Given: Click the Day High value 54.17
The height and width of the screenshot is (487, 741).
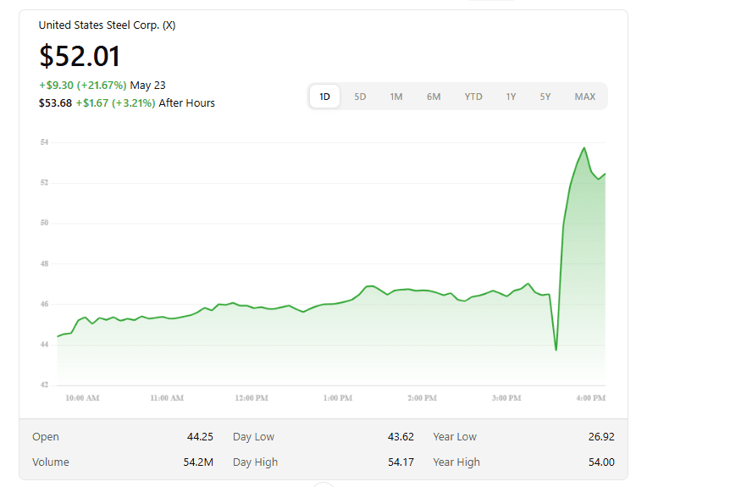Looking at the screenshot, I should coord(401,462).
